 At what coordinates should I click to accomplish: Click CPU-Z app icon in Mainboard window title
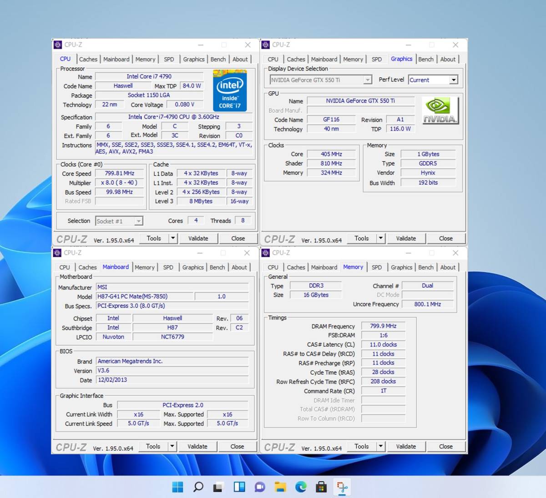[57, 253]
